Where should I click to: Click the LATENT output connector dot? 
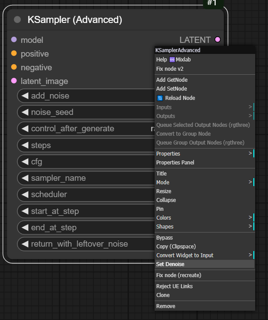[x=218, y=40]
